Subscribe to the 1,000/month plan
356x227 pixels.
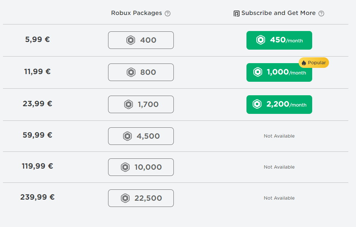tap(279, 73)
